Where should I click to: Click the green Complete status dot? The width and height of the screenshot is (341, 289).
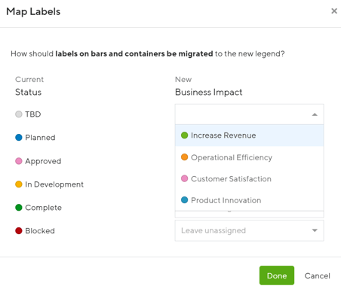[19, 208]
